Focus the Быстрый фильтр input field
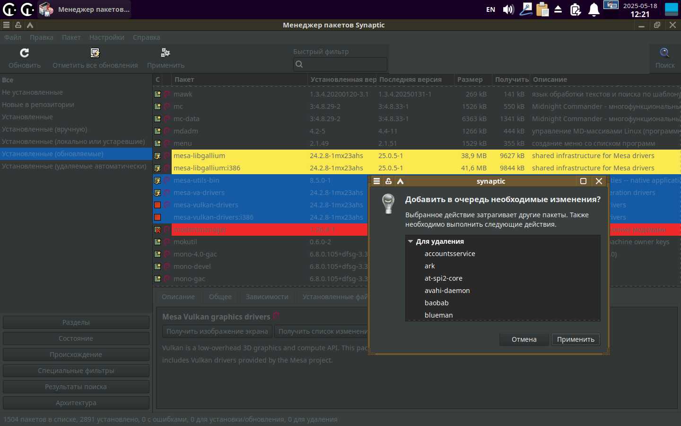 (x=340, y=64)
